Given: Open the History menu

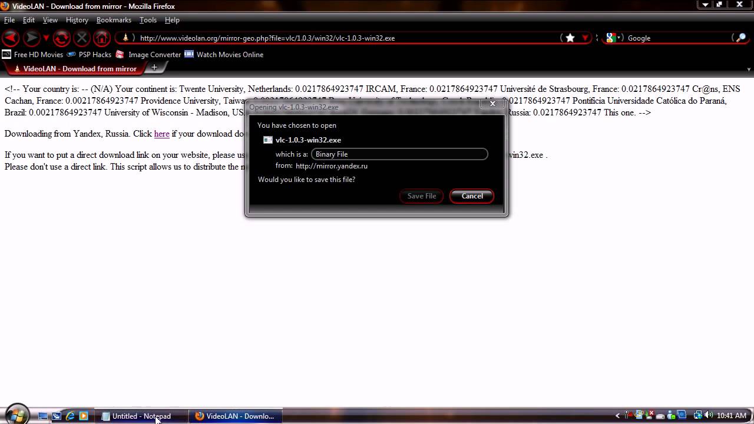Looking at the screenshot, I should pyautogui.click(x=77, y=20).
